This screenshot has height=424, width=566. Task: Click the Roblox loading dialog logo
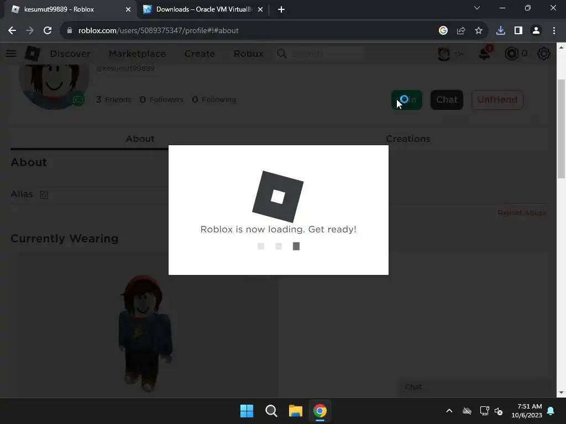(x=278, y=197)
